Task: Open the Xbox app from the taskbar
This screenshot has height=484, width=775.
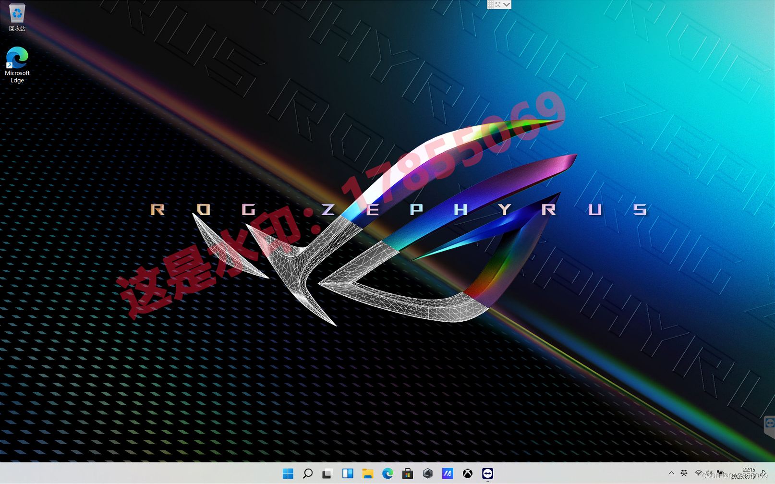Action: click(x=467, y=473)
